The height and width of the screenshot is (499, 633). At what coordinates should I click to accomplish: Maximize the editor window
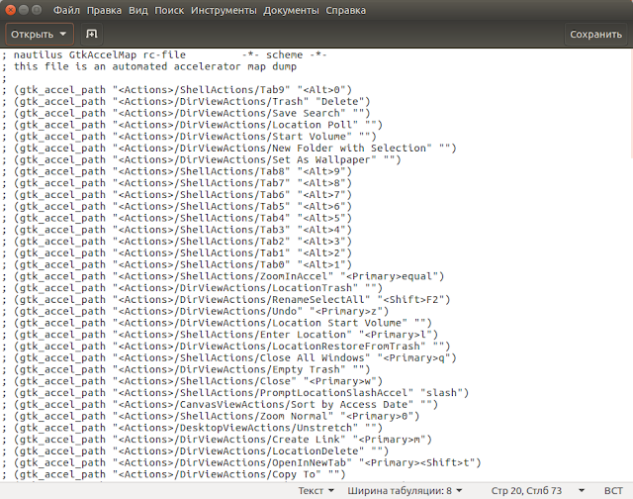tap(37, 10)
